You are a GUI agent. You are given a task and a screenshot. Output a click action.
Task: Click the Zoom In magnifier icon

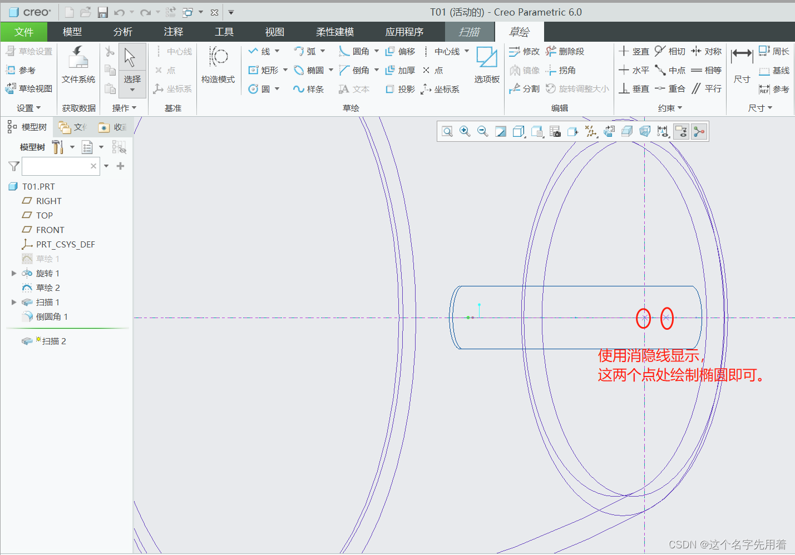(465, 131)
